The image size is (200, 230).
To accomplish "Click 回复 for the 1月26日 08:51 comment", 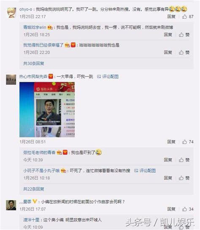I will tap(171, 142).
